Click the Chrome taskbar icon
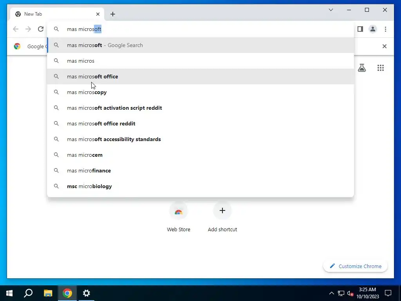This screenshot has height=301, width=401. click(67, 293)
